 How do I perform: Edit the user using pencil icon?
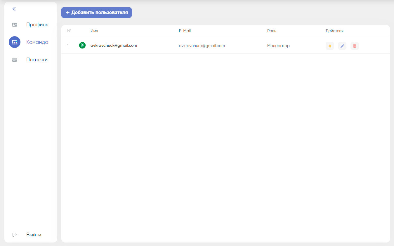[x=342, y=46]
